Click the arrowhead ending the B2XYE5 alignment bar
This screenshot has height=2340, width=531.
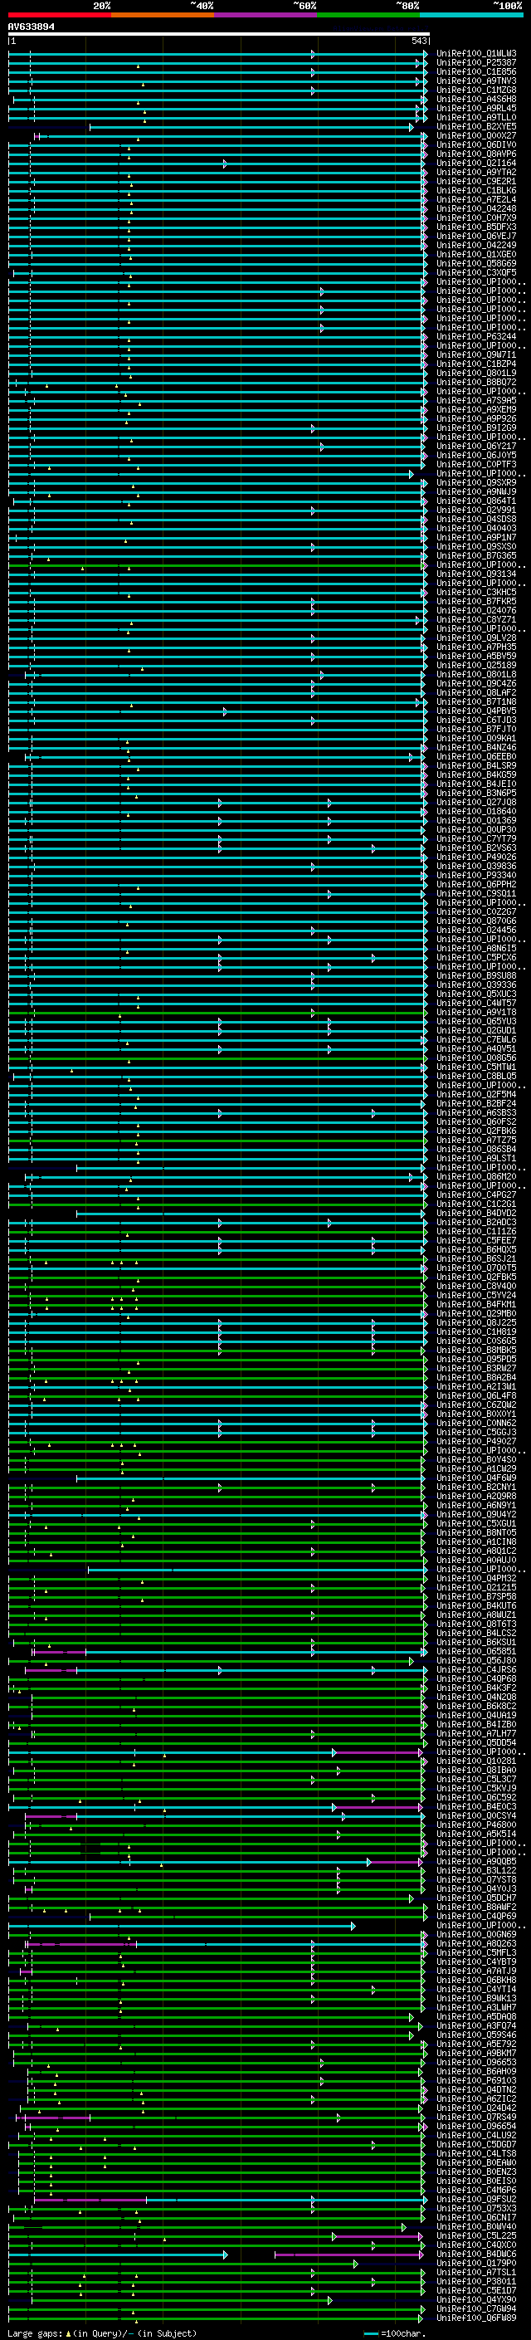412,127
